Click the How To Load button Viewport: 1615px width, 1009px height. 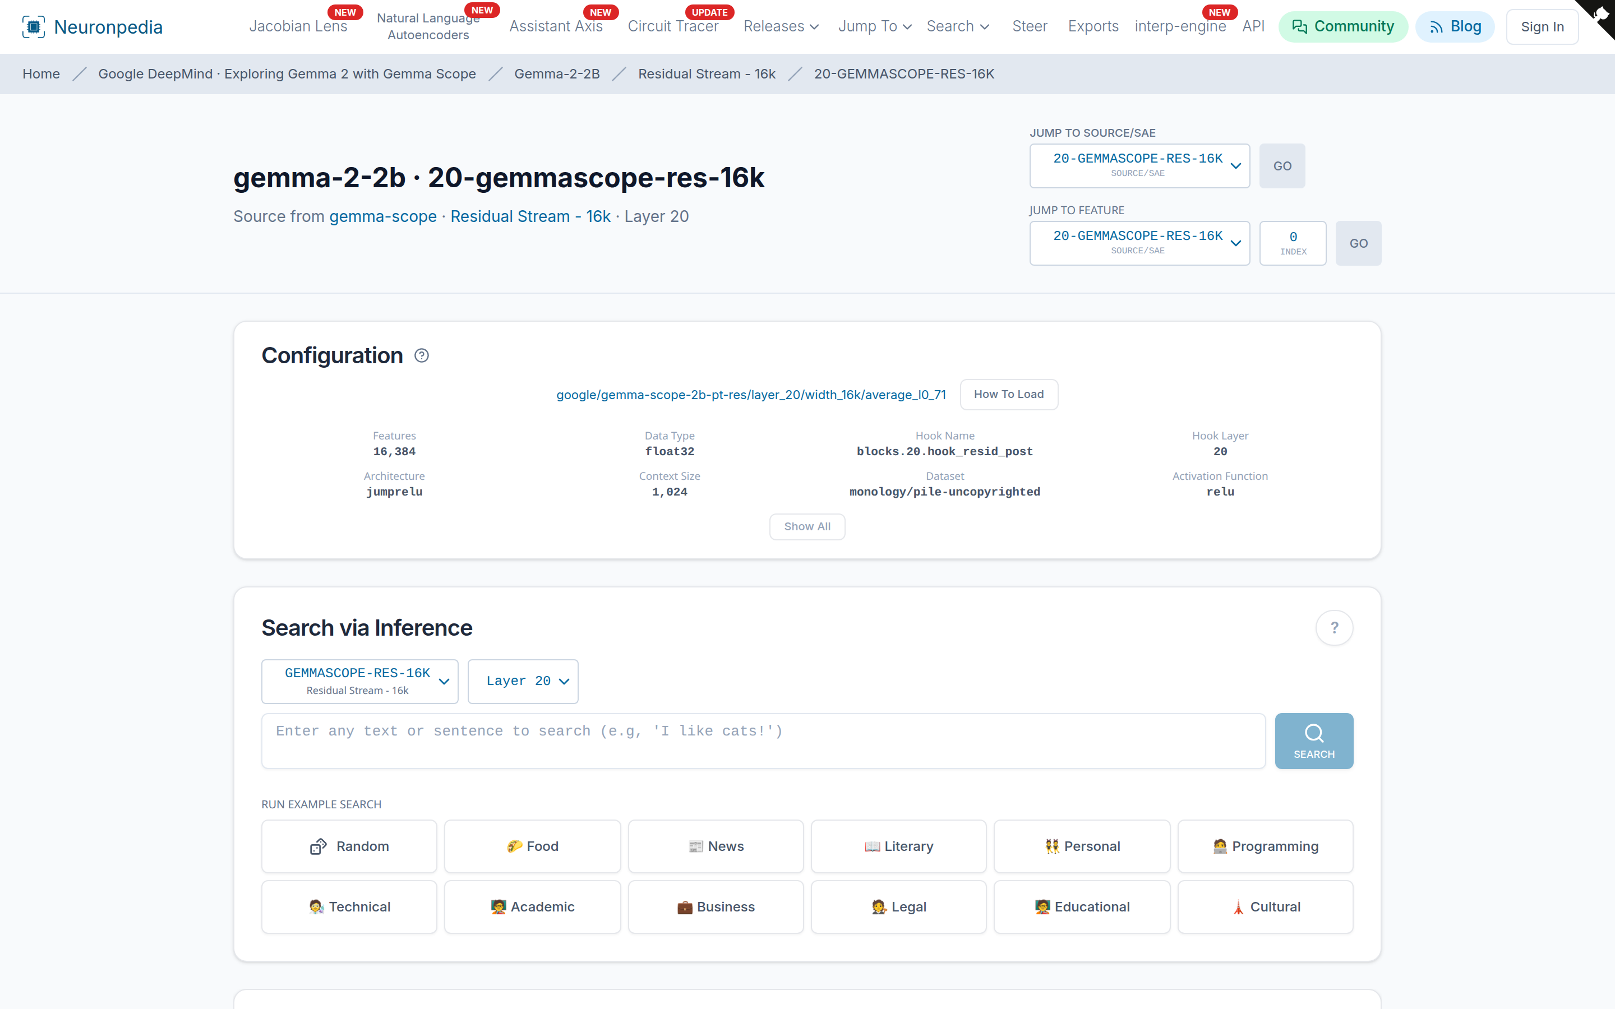click(x=1008, y=395)
